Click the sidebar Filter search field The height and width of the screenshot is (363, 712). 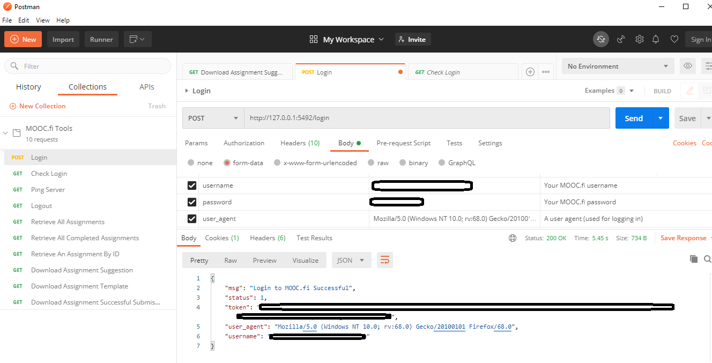(87, 66)
